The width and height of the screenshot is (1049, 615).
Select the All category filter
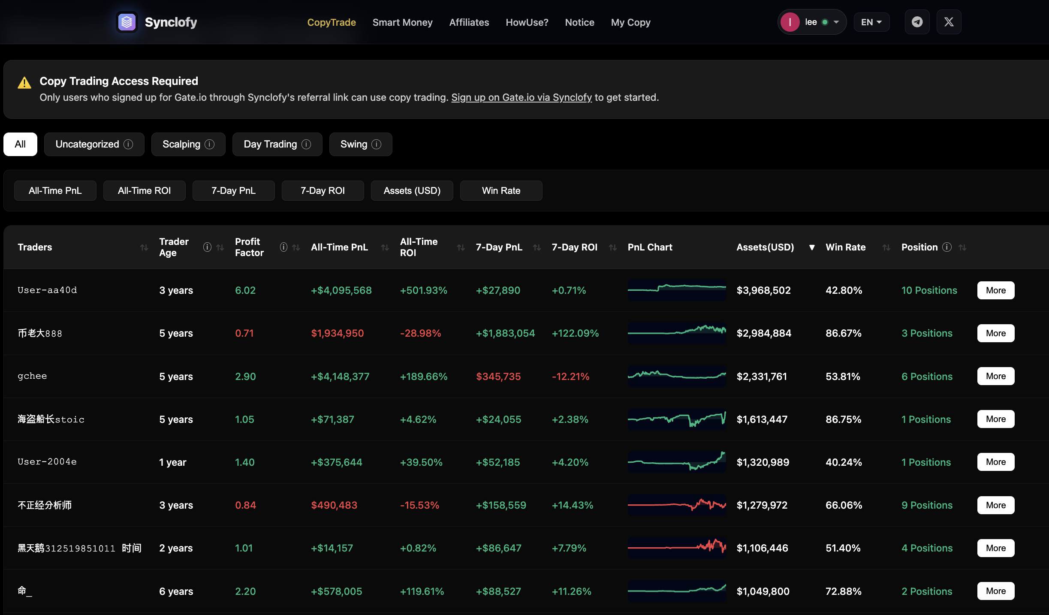[20, 144]
